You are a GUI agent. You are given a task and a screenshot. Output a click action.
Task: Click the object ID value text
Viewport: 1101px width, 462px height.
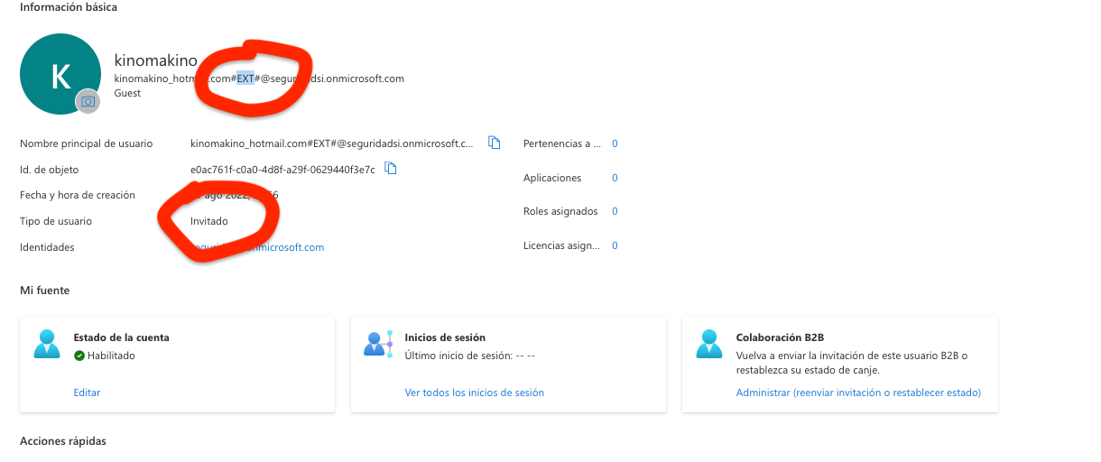click(x=282, y=170)
